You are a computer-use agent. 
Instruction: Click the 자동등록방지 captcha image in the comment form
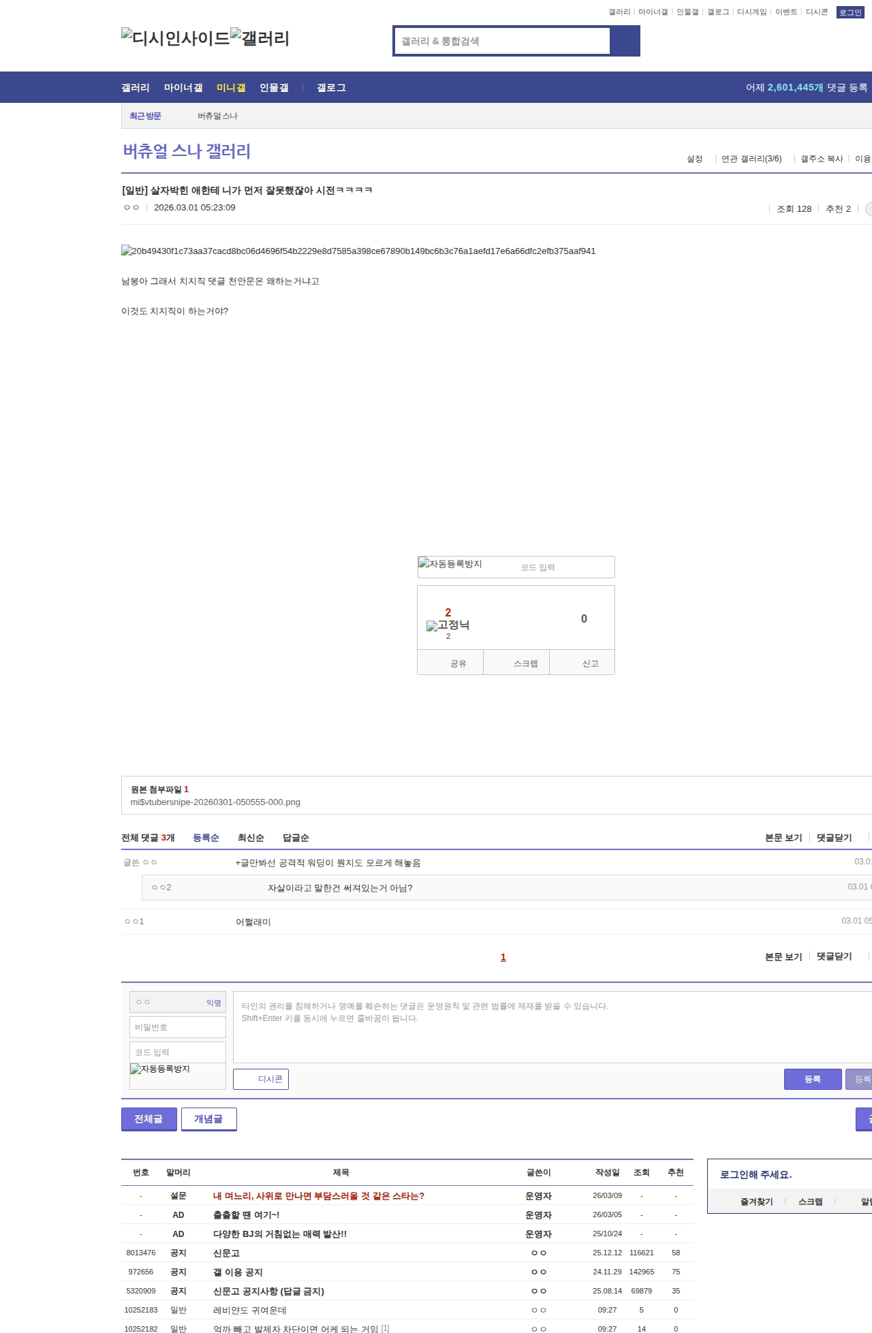tap(160, 1069)
